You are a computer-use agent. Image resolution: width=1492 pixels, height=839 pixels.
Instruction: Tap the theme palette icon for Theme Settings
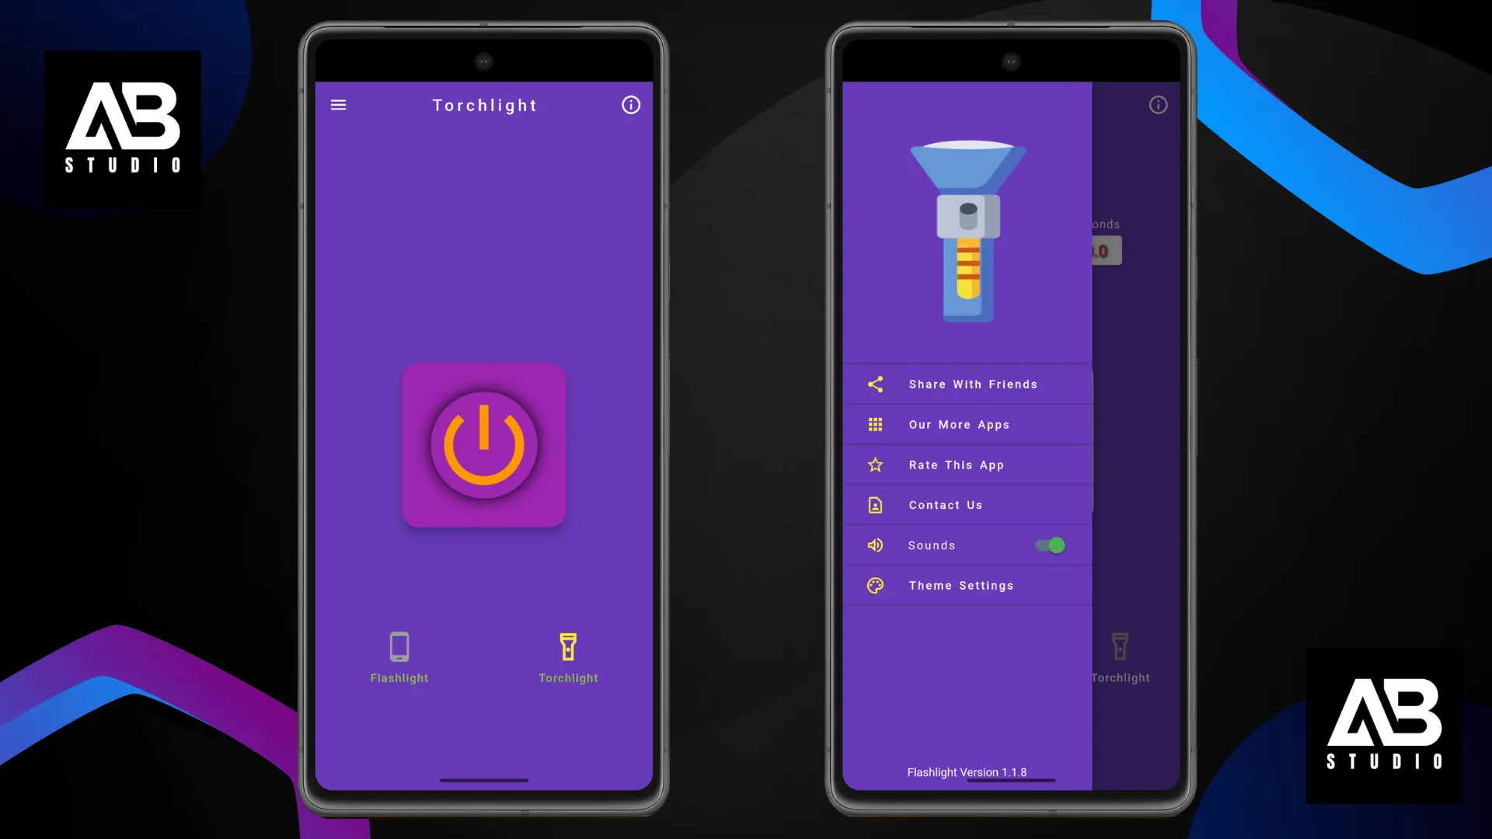click(875, 585)
